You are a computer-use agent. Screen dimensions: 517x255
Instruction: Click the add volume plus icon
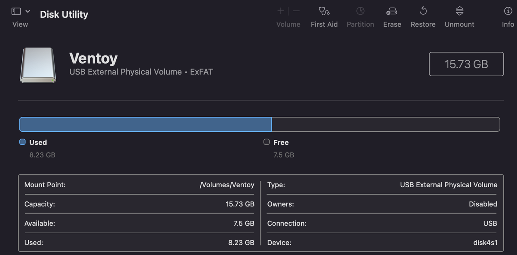281,11
